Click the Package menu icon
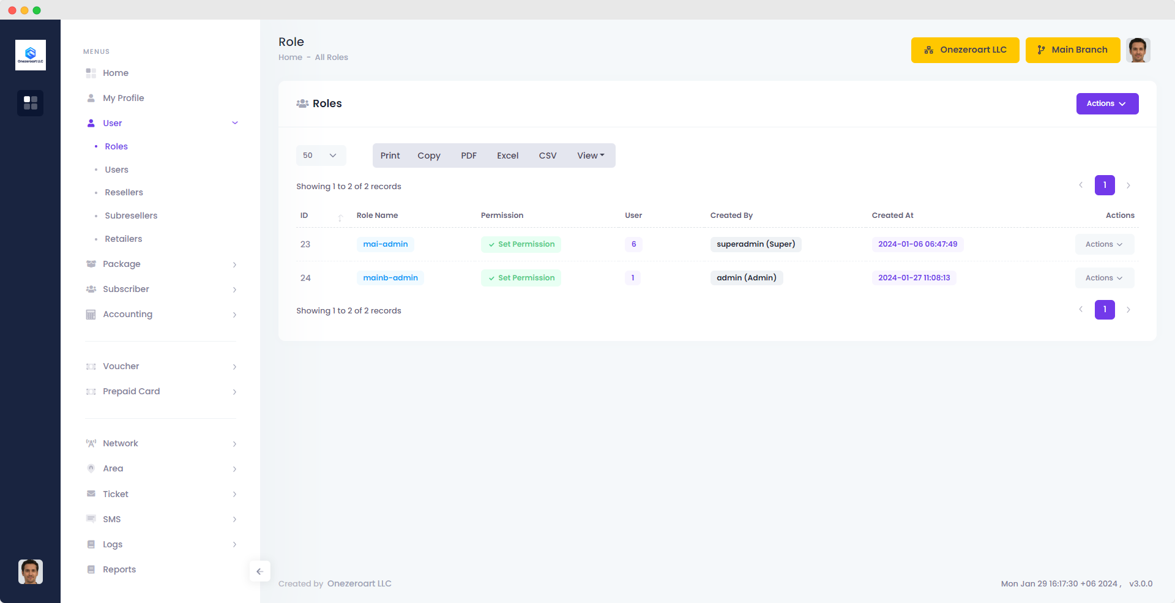The width and height of the screenshot is (1175, 603). [x=91, y=264]
